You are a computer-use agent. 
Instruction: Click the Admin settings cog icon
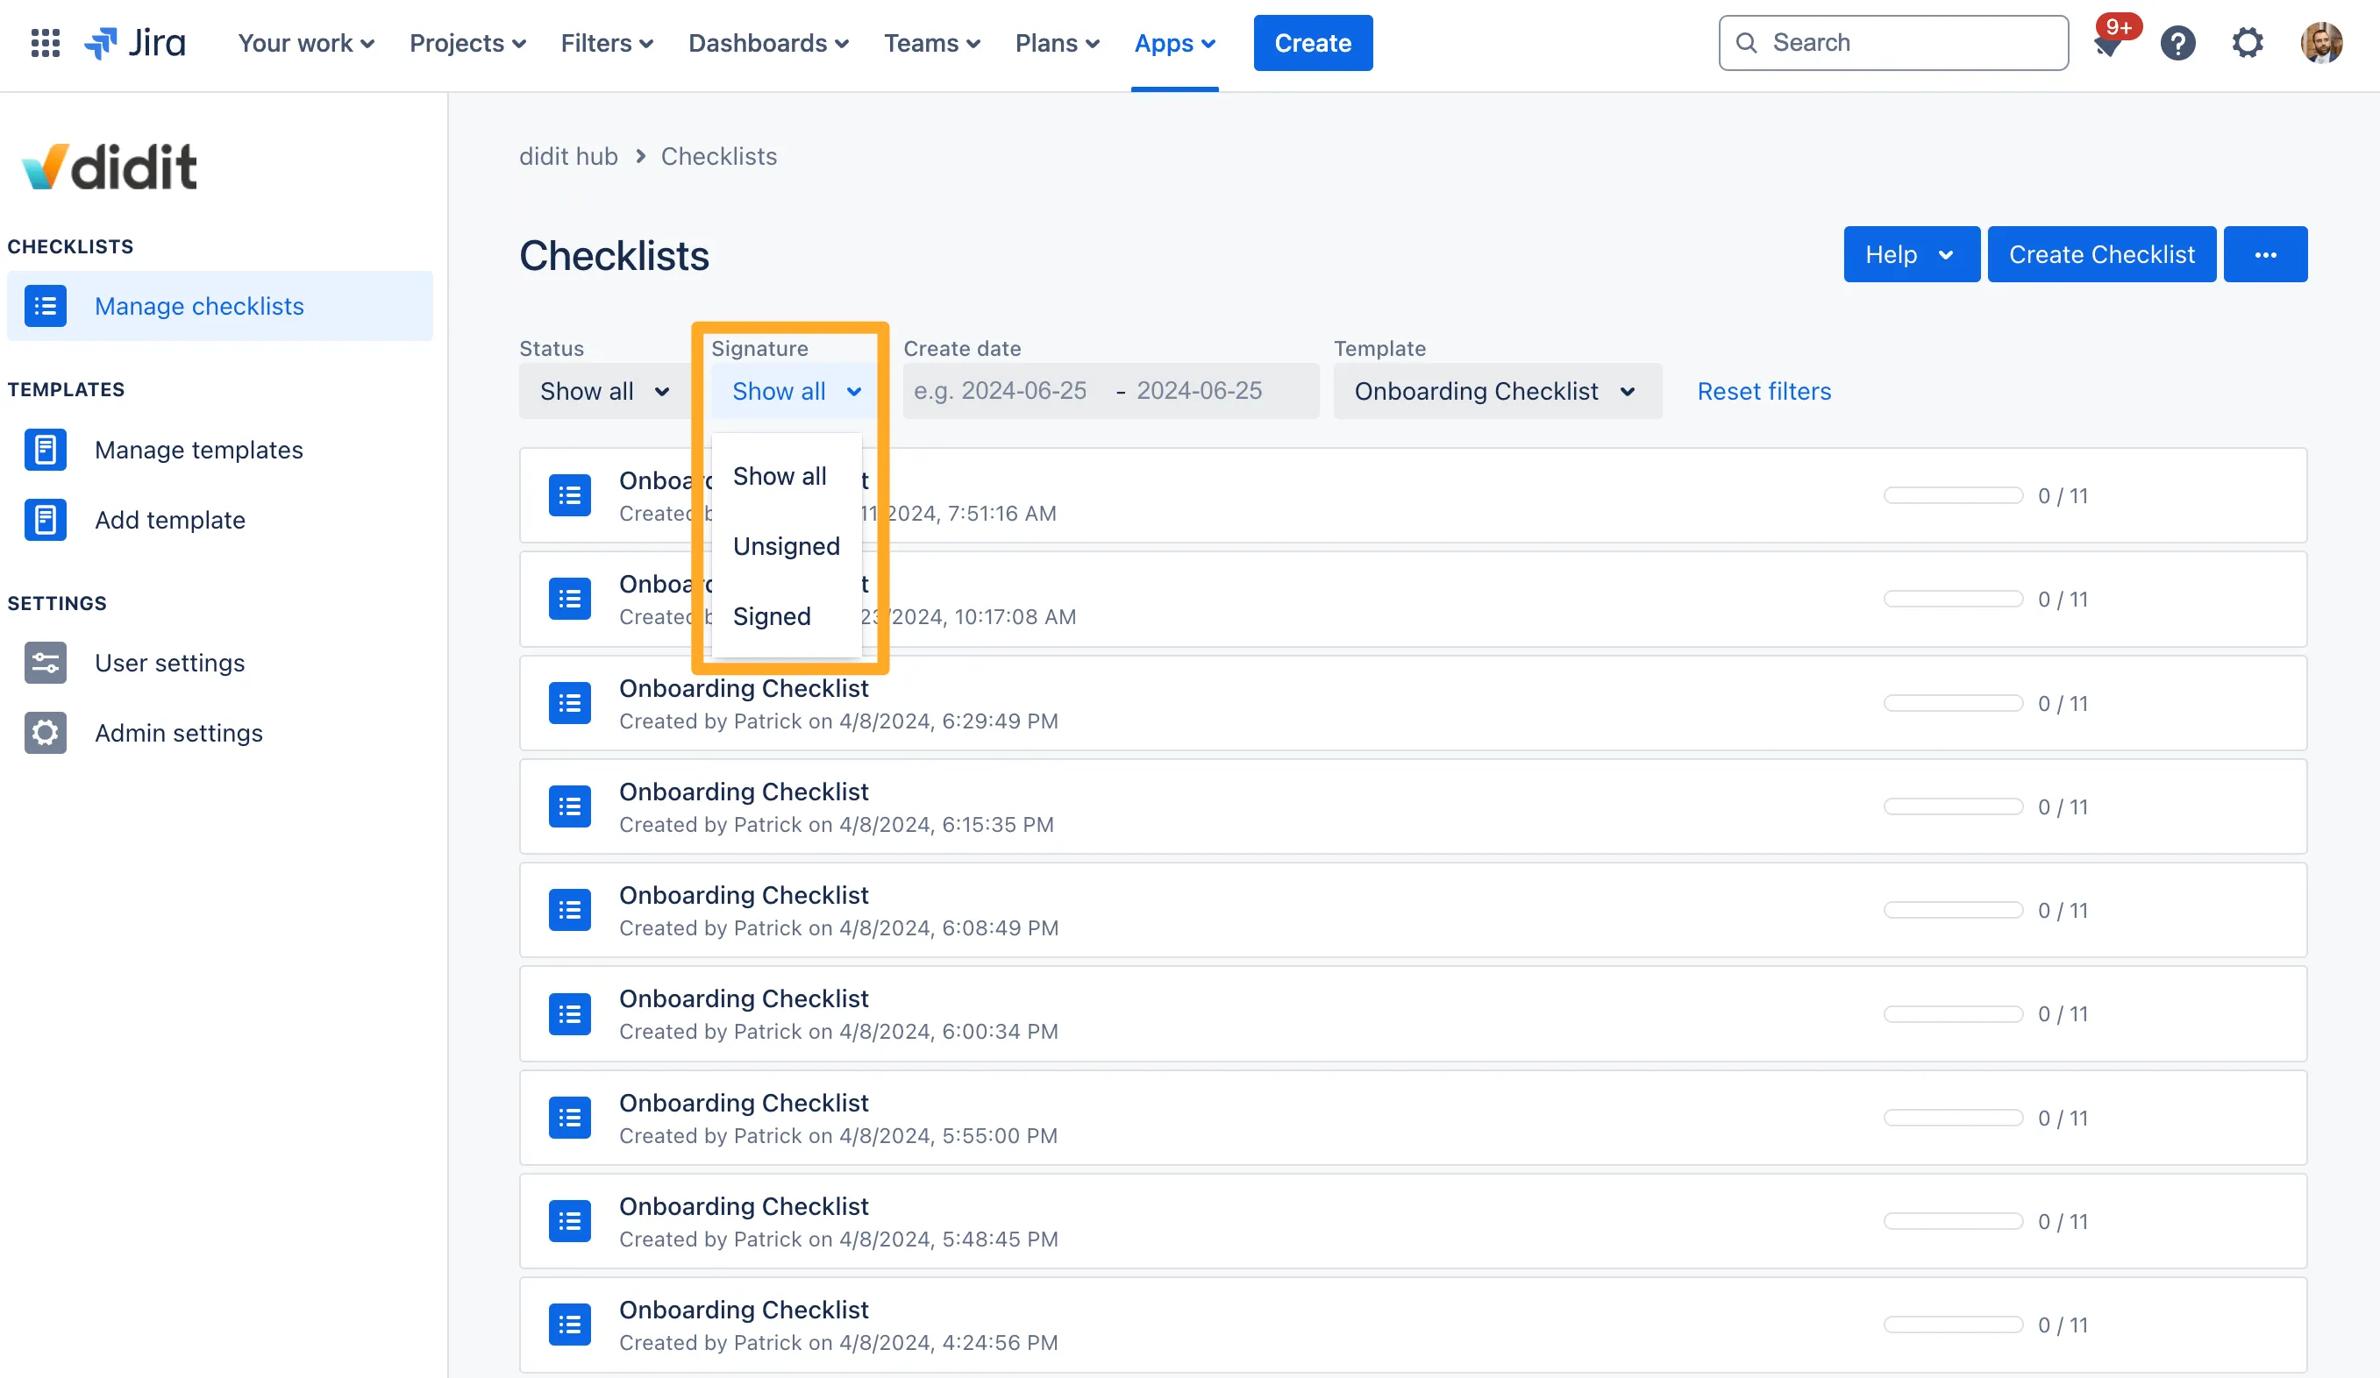pyautogui.click(x=46, y=733)
